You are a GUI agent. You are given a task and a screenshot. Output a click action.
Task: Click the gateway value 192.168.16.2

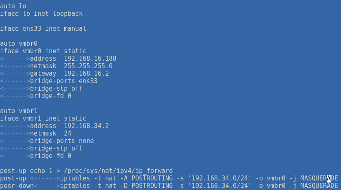pyautogui.click(x=86, y=73)
